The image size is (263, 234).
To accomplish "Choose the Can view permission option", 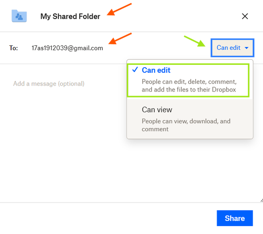I will point(157,109).
